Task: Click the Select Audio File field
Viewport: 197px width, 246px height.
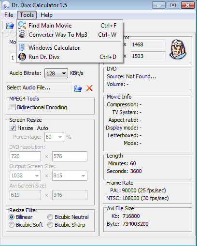Action: 39,87
